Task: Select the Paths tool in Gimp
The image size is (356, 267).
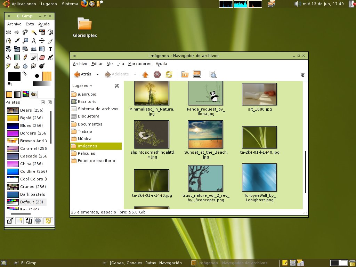Action: (9, 41)
